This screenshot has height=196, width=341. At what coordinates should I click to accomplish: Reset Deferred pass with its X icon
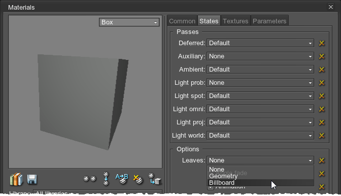[x=322, y=43]
